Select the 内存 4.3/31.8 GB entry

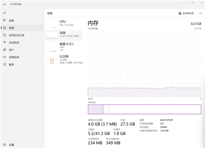pyautogui.click(x=64, y=35)
